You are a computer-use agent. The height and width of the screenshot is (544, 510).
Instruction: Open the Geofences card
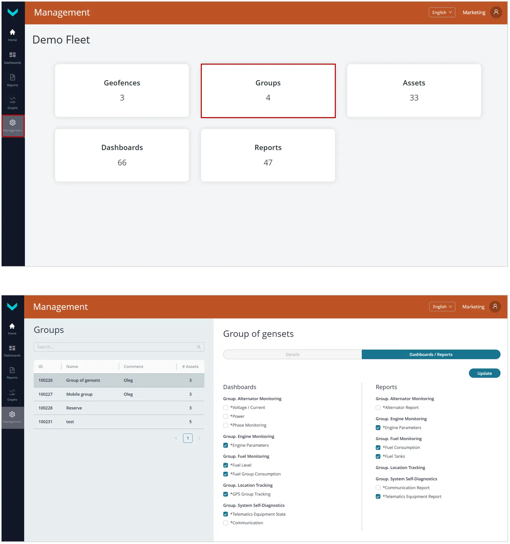tap(122, 91)
